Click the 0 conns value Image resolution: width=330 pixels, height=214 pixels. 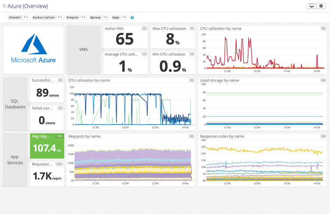click(x=47, y=120)
